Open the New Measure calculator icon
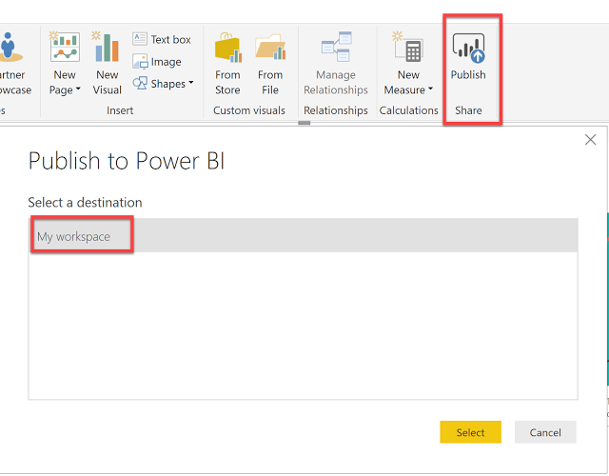The image size is (609, 476). coord(408,48)
